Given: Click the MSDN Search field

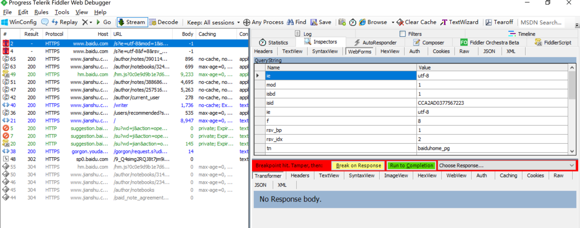Looking at the screenshot, I should pos(541,22).
